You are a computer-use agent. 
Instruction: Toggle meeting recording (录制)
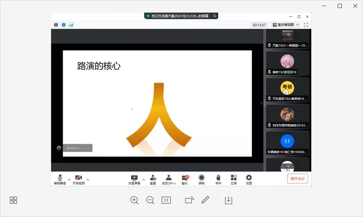coord(202,179)
